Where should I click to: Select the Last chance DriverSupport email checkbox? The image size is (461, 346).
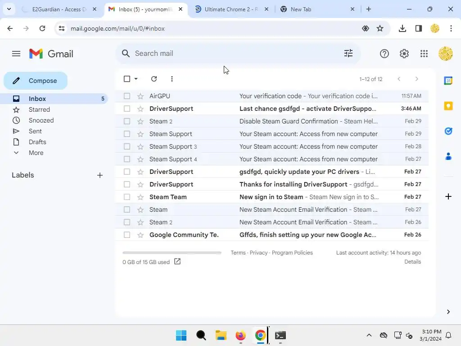pos(127,109)
